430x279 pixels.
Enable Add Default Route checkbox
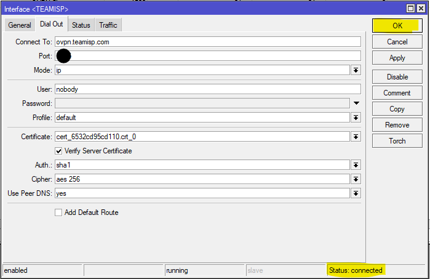click(x=59, y=212)
